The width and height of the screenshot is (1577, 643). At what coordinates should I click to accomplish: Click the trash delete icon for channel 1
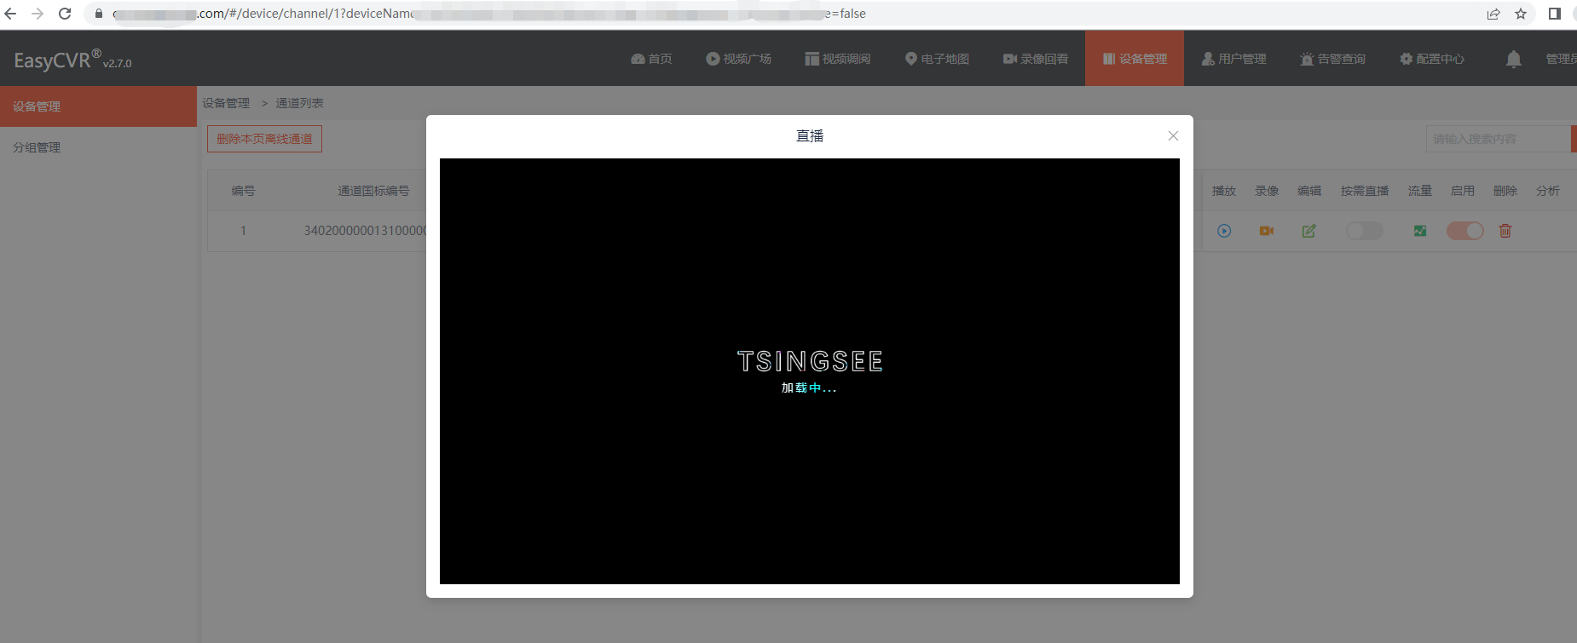click(x=1505, y=231)
